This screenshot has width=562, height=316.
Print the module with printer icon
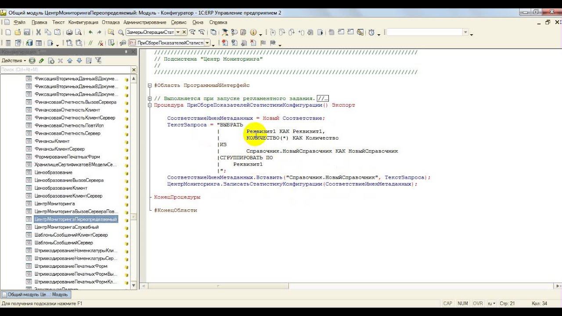tap(69, 32)
